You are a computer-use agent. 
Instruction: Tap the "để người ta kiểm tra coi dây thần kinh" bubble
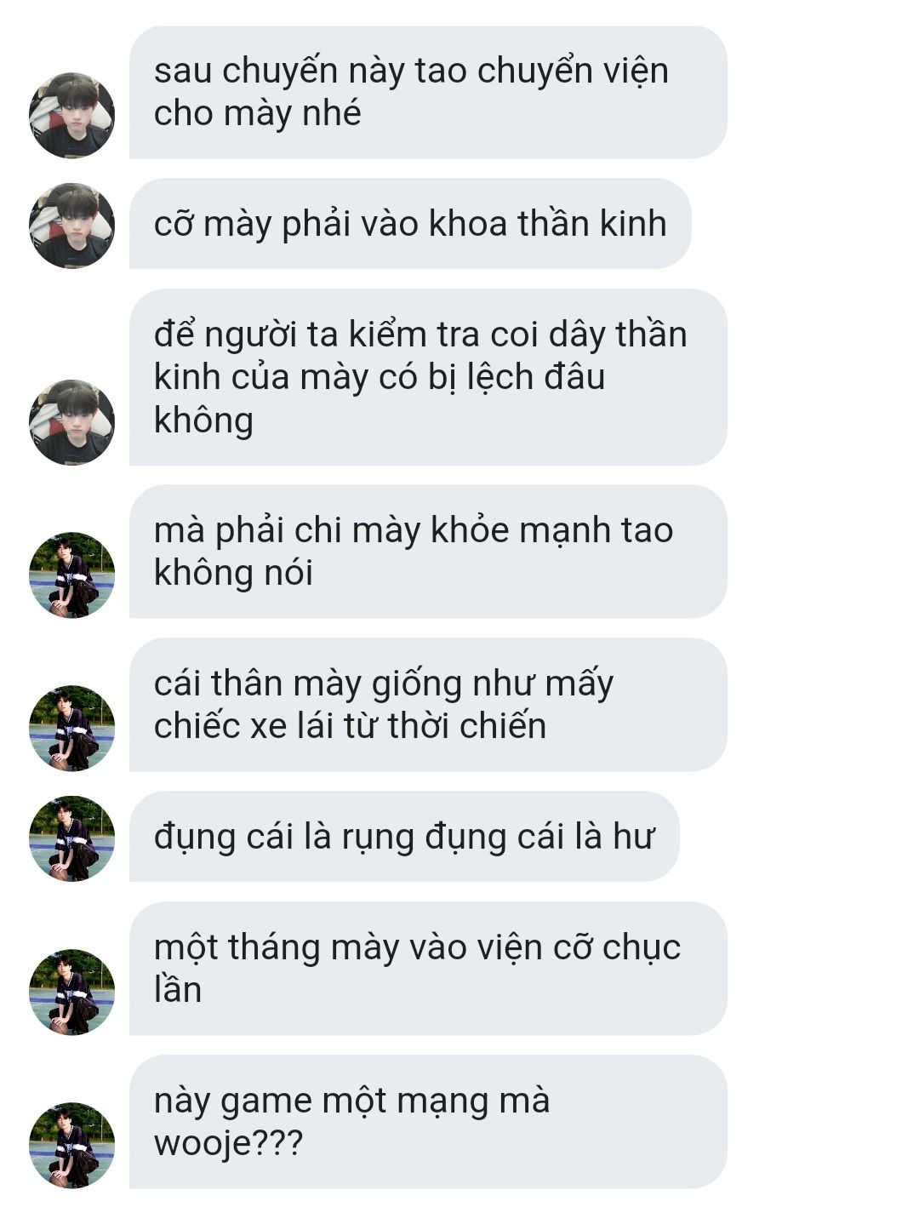coord(428,377)
